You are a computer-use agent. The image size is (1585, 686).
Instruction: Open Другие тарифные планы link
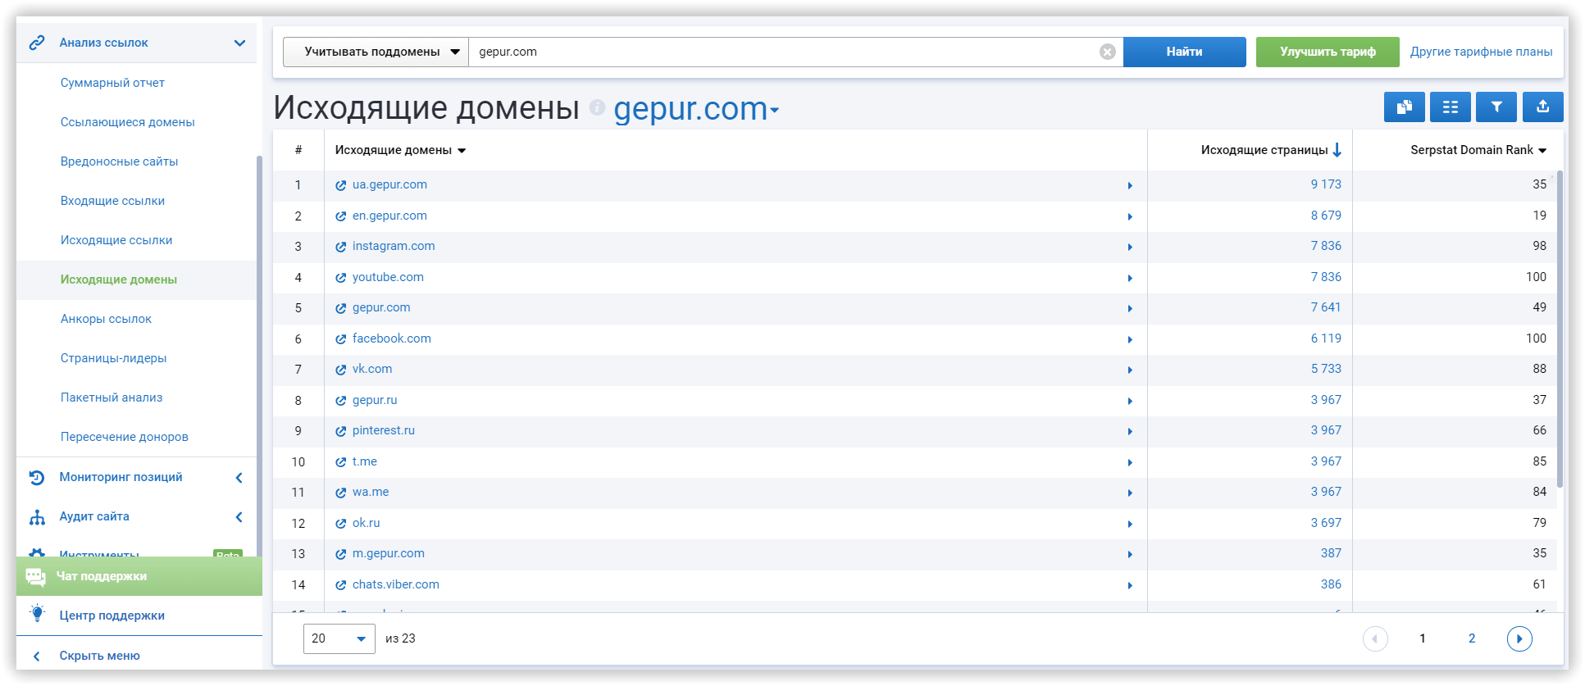tap(1481, 52)
